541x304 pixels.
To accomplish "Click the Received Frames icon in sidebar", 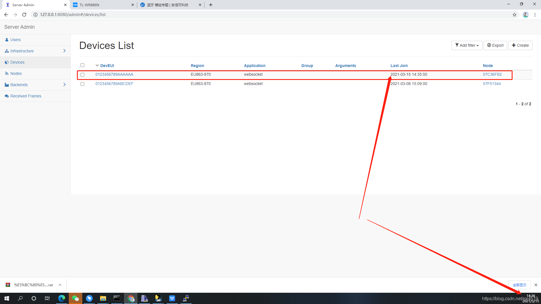I will coord(7,96).
